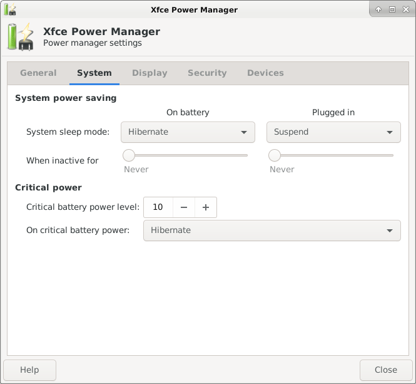Click the System power saving heading

[66, 98]
